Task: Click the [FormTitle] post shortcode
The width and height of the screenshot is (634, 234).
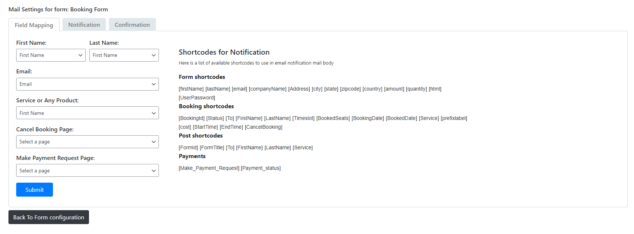Action: click(212, 147)
